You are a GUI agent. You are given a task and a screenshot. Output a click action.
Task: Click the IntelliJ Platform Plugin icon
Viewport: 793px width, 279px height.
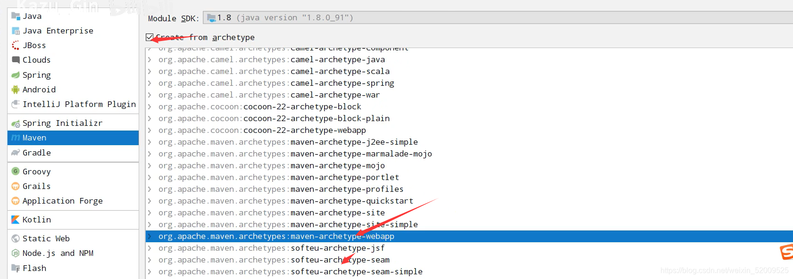[x=16, y=104]
